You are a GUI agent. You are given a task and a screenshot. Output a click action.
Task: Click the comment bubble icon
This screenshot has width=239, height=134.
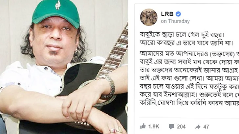pos(171,126)
